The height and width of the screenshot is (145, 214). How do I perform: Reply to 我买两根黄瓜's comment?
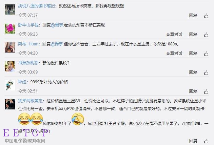(193, 141)
